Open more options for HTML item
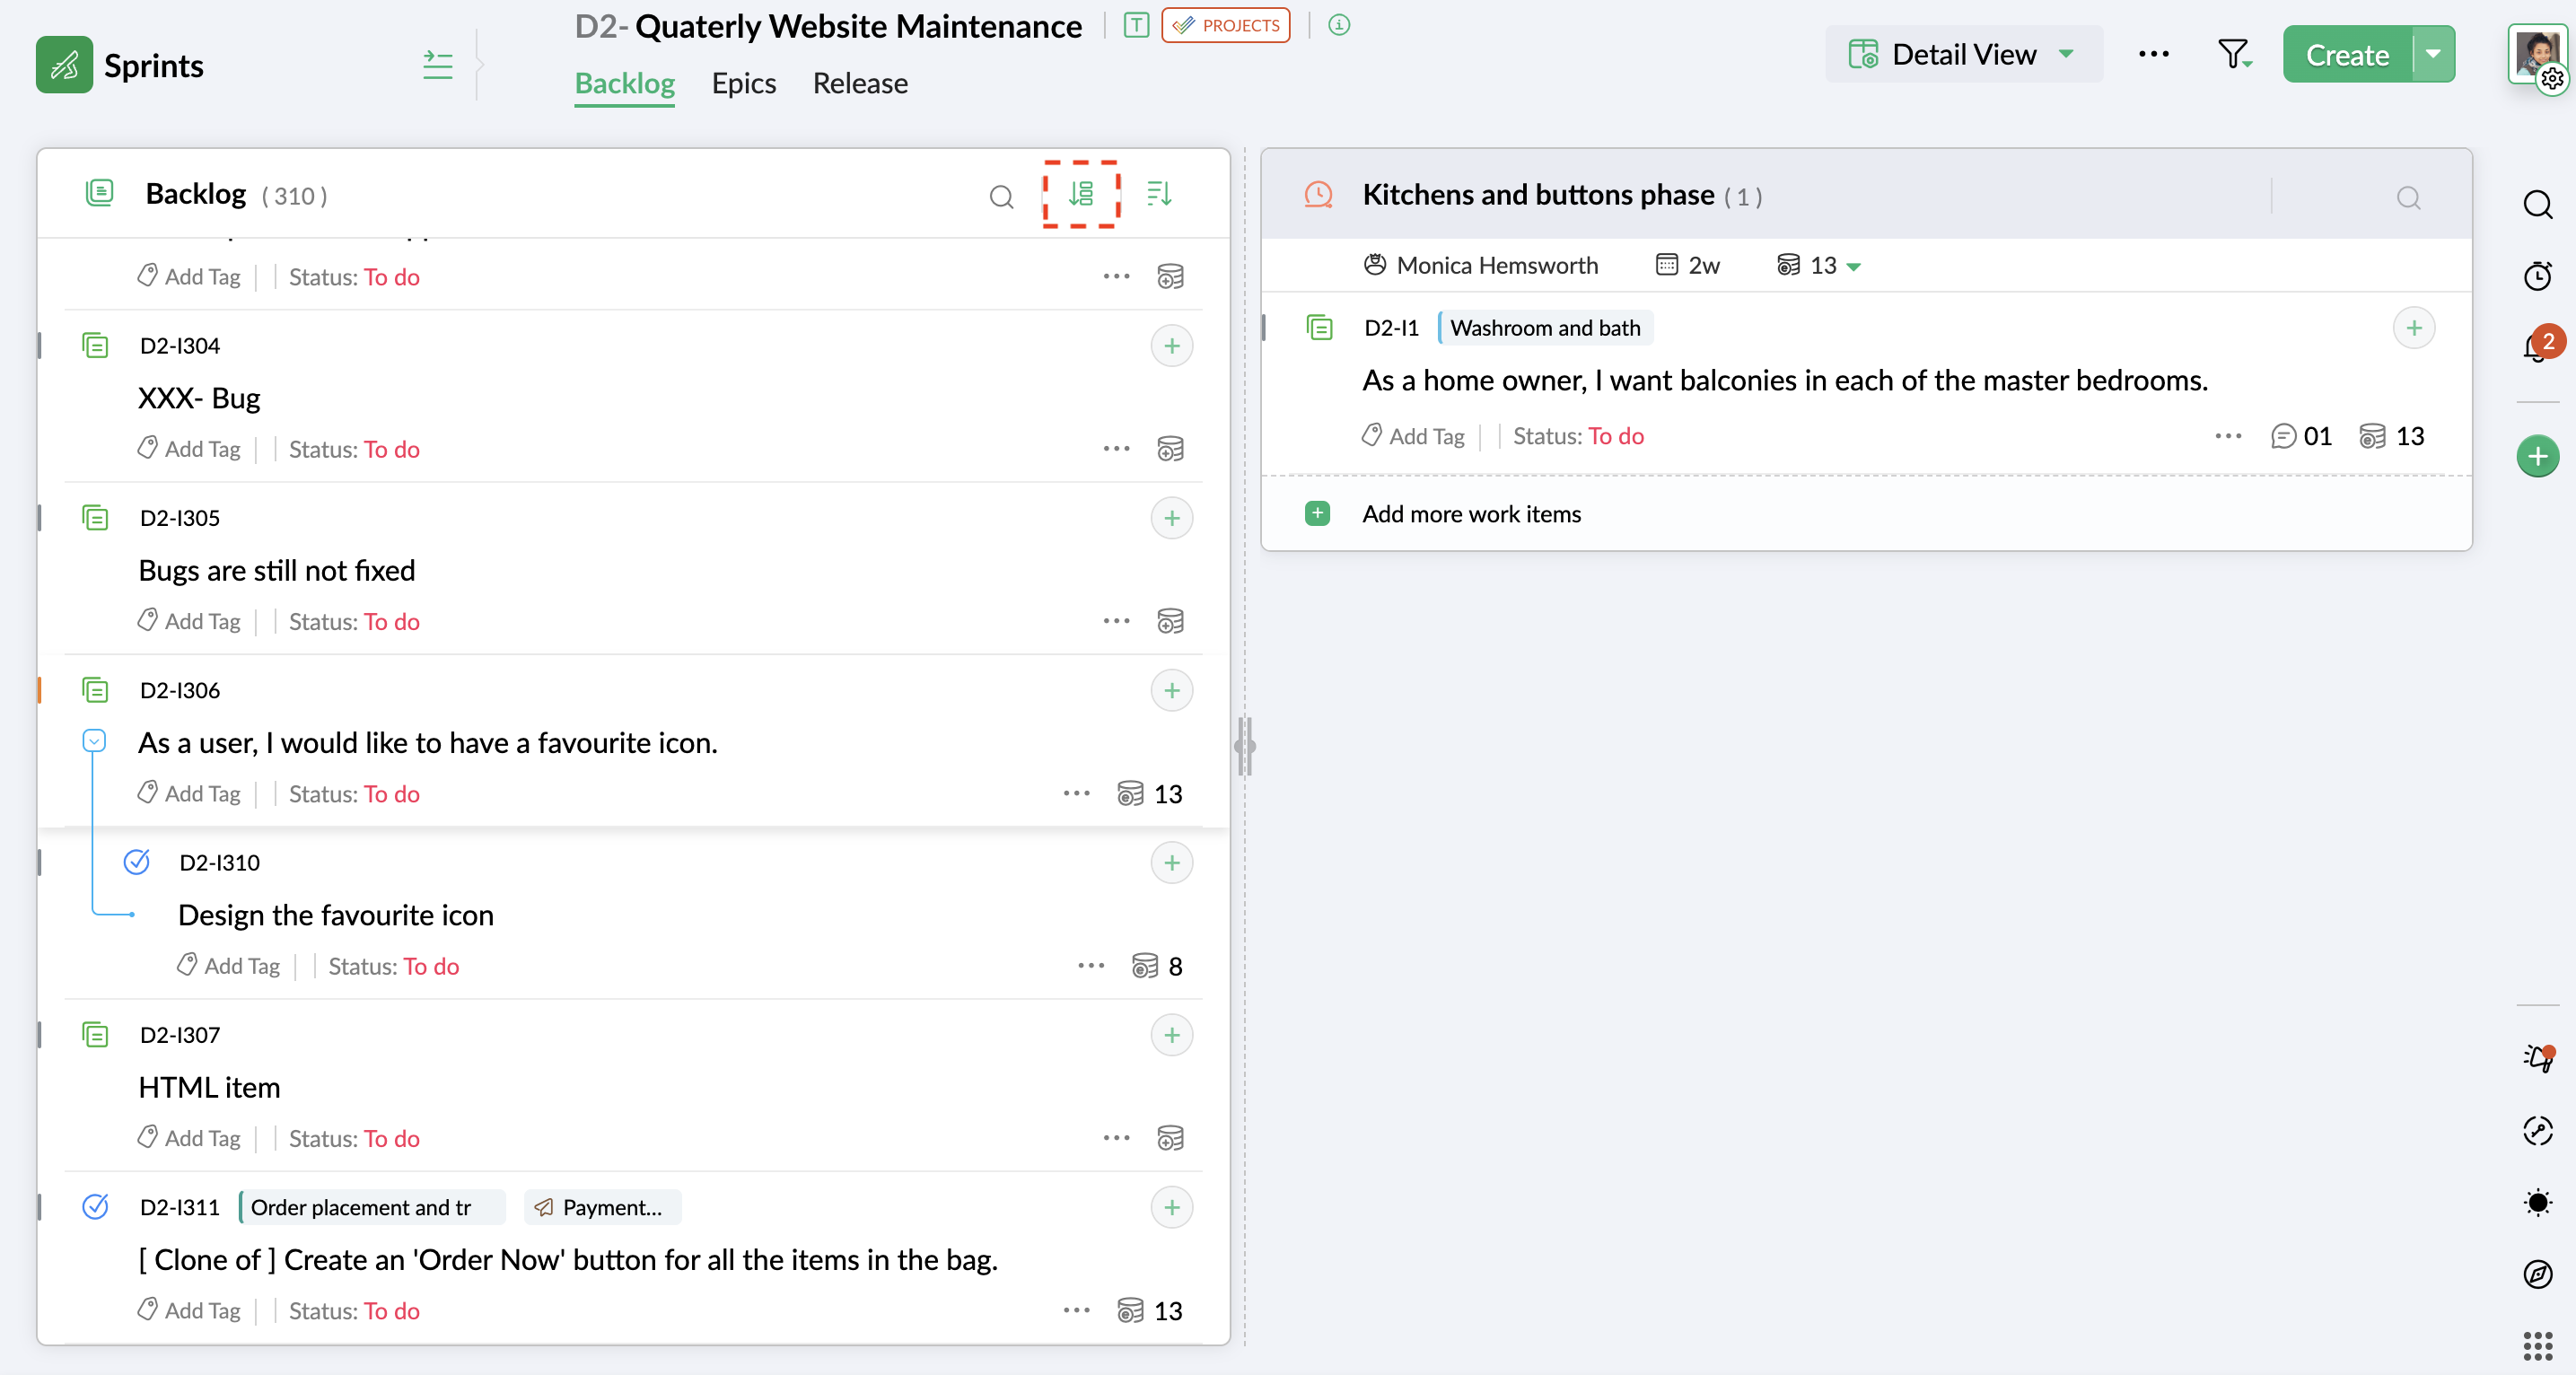 (x=1116, y=1138)
